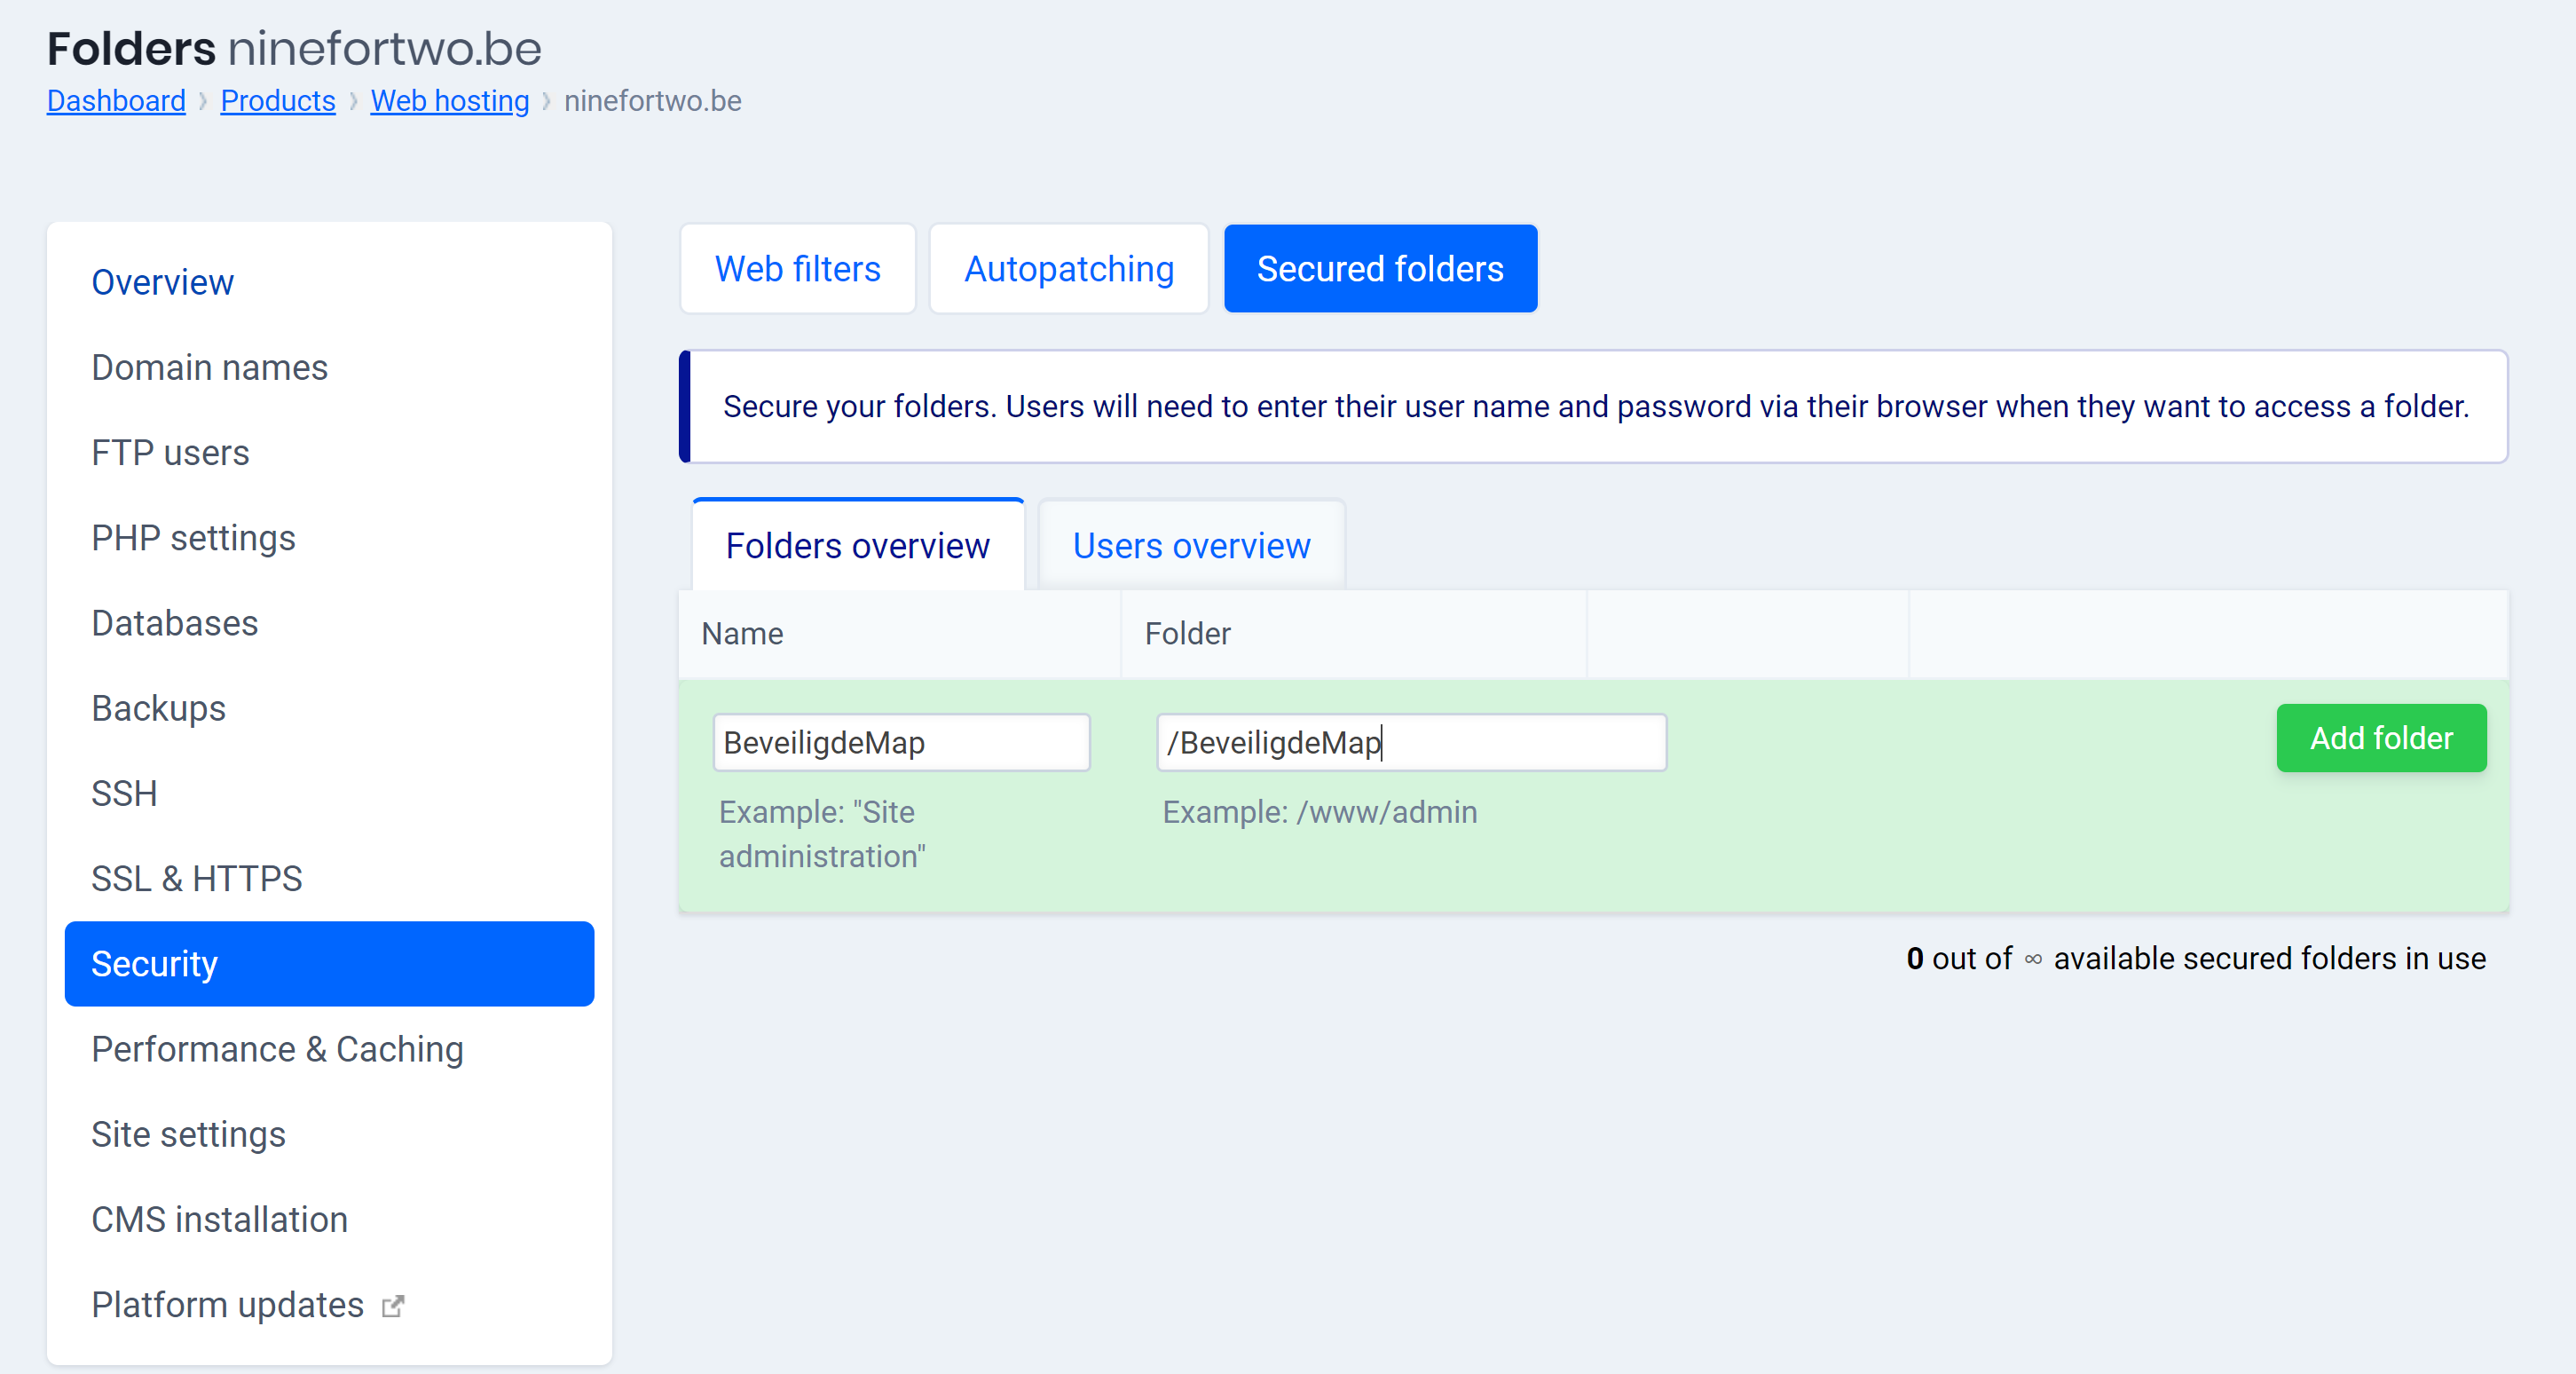This screenshot has width=2576, height=1374.
Task: Open the Databases menu item
Action: tap(174, 623)
